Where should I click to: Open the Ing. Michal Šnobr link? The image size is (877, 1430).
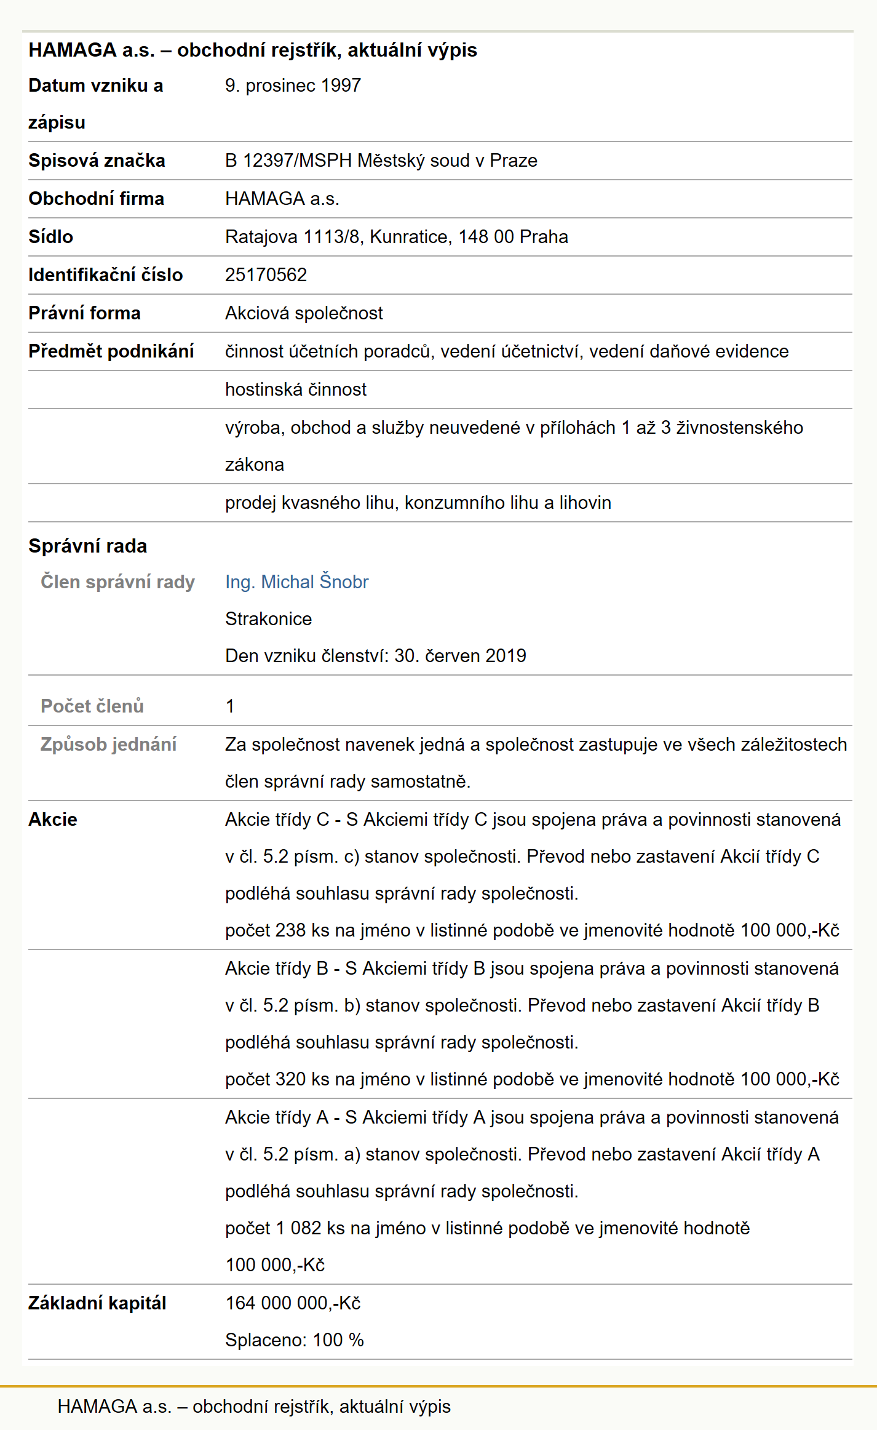coord(296,581)
